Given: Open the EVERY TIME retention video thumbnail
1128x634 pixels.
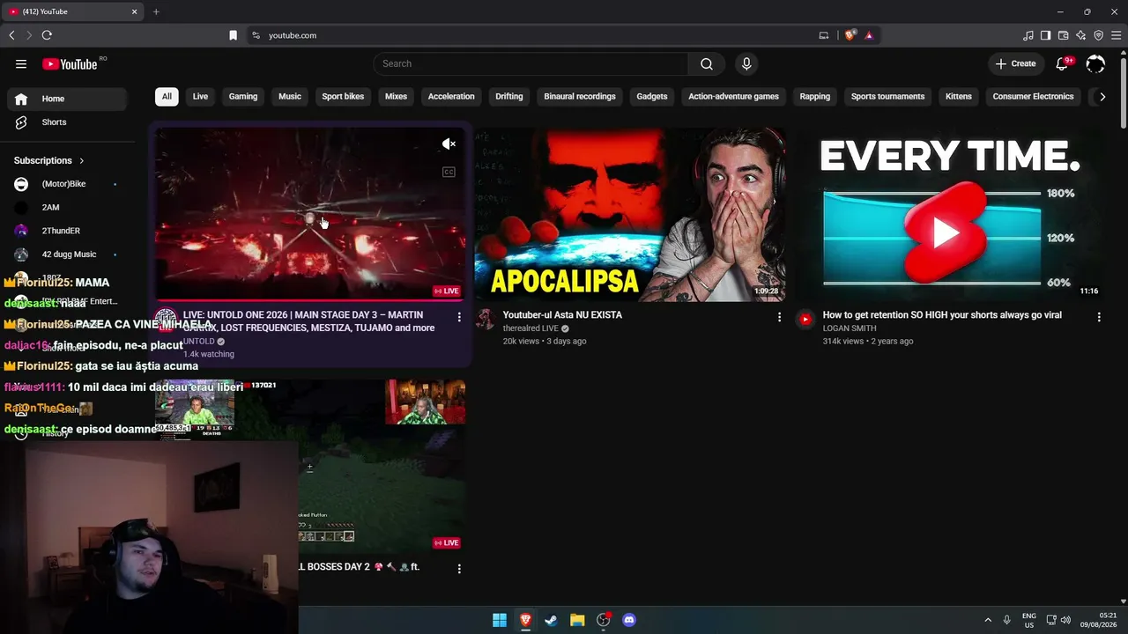Looking at the screenshot, I should click(950, 215).
